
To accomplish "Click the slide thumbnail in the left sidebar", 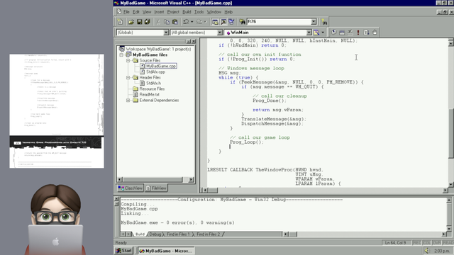I will [57, 111].
